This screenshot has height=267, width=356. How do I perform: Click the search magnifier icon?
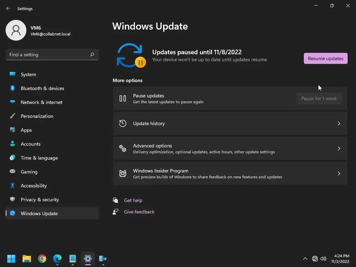pos(92,55)
